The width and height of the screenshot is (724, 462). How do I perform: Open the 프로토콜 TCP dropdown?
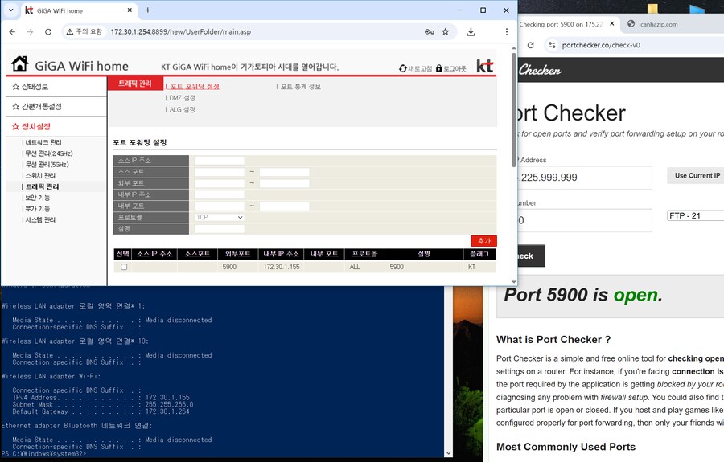(219, 217)
